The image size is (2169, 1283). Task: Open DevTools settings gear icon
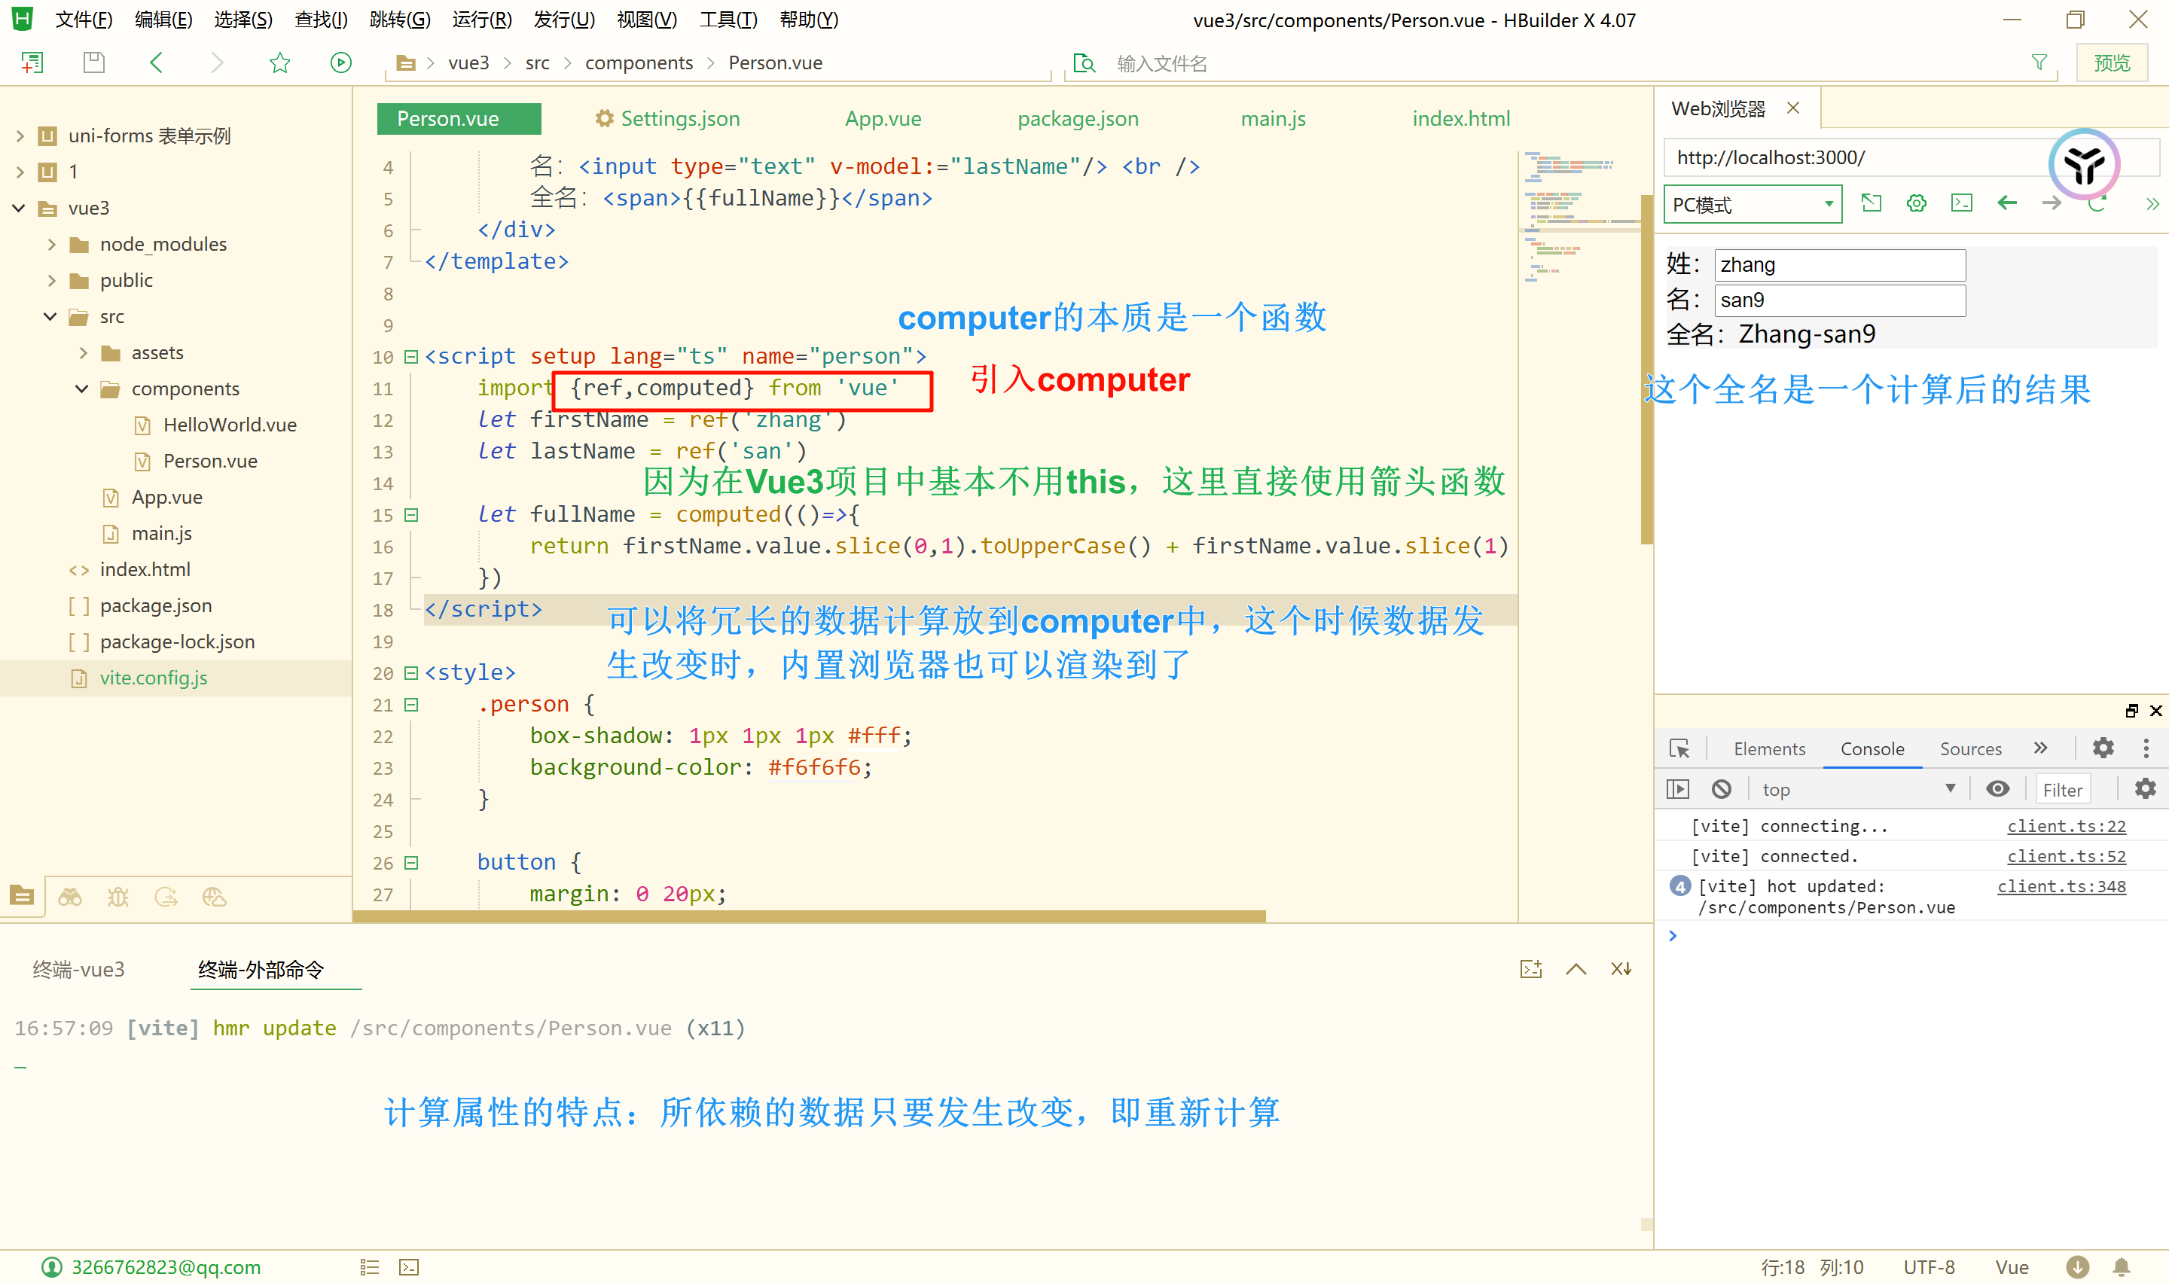2103,748
